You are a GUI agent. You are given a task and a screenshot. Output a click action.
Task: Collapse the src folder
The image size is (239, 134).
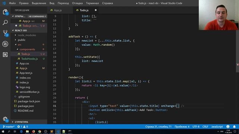pyautogui.click(x=19, y=45)
